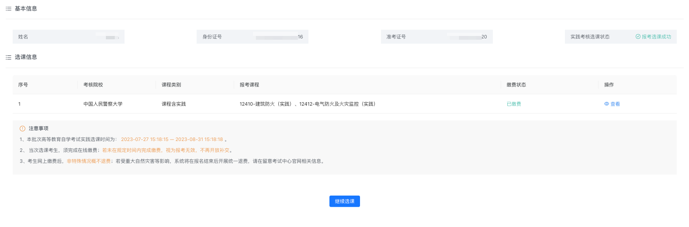The height and width of the screenshot is (227, 689).
Task: Click the 缴费状态 column header
Action: pyautogui.click(x=516, y=85)
